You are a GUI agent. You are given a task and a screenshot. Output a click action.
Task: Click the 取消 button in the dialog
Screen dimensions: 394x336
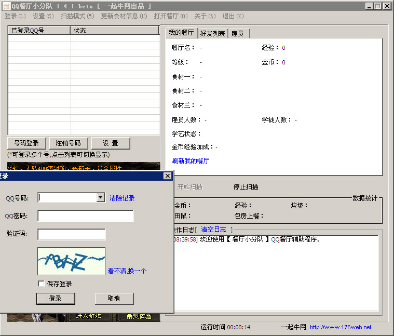pyautogui.click(x=114, y=299)
